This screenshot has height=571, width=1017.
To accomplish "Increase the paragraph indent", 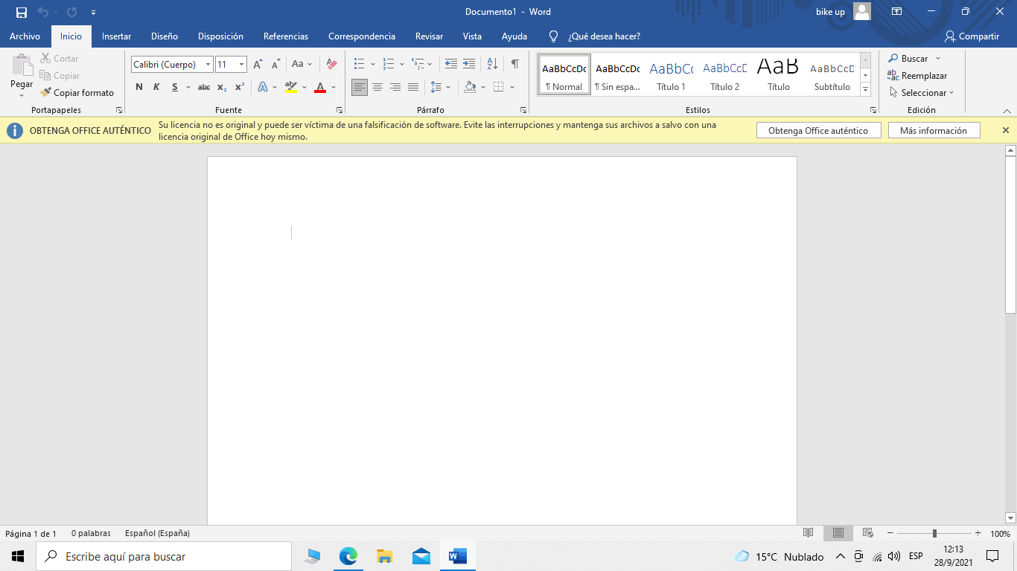I will [x=469, y=65].
